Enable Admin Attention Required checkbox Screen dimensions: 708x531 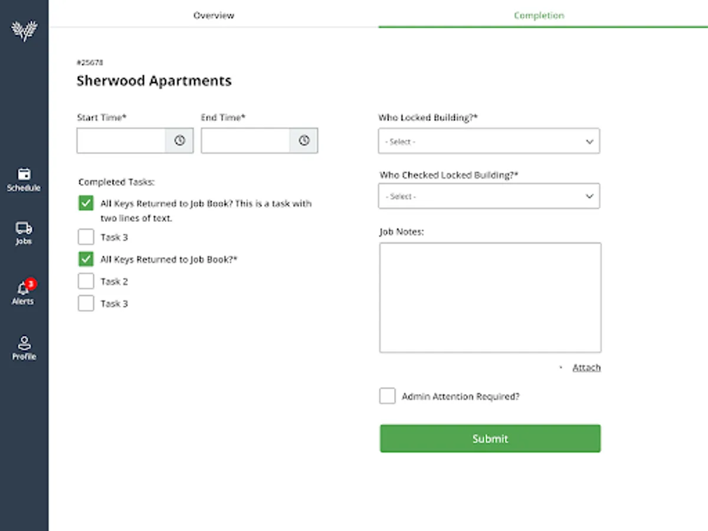coord(388,396)
